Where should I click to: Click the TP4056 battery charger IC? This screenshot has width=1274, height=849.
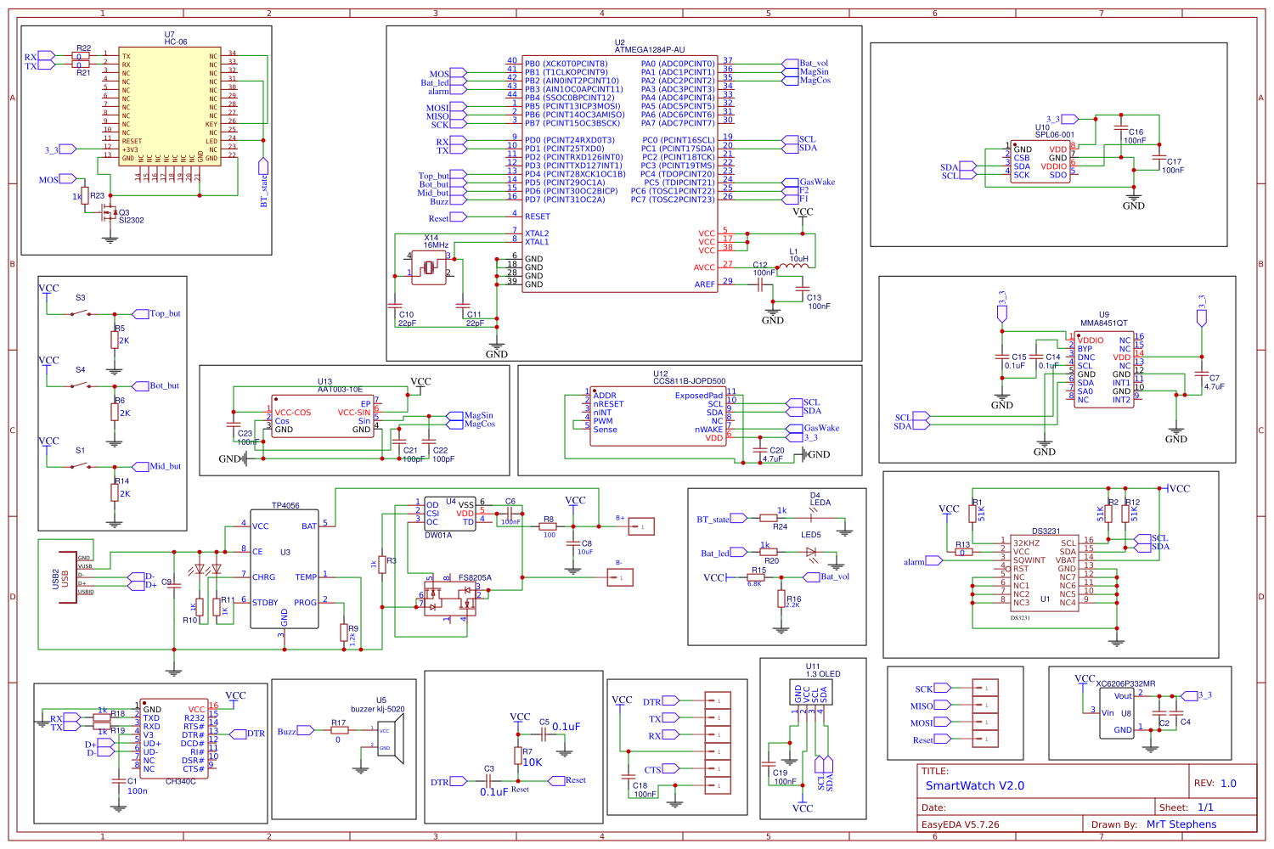coord(285,569)
